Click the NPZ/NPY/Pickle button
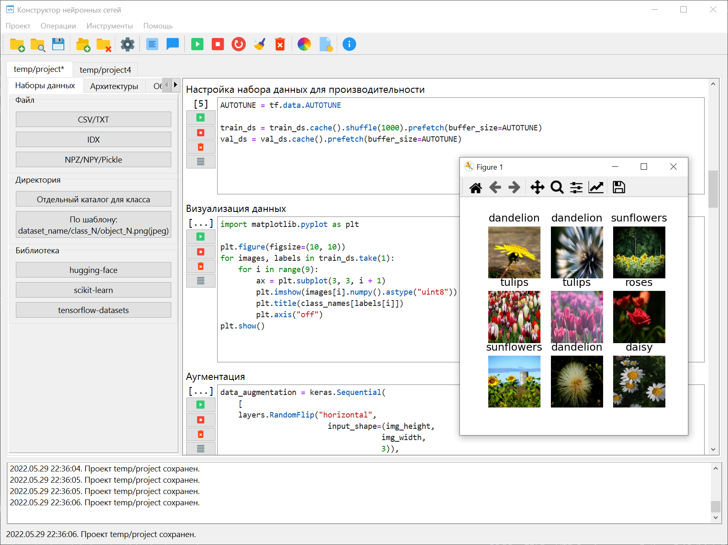The image size is (728, 545). (94, 160)
